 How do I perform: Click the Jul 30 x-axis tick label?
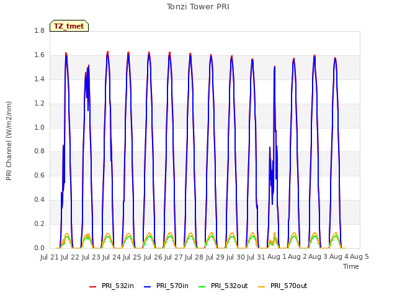[x=236, y=257]
